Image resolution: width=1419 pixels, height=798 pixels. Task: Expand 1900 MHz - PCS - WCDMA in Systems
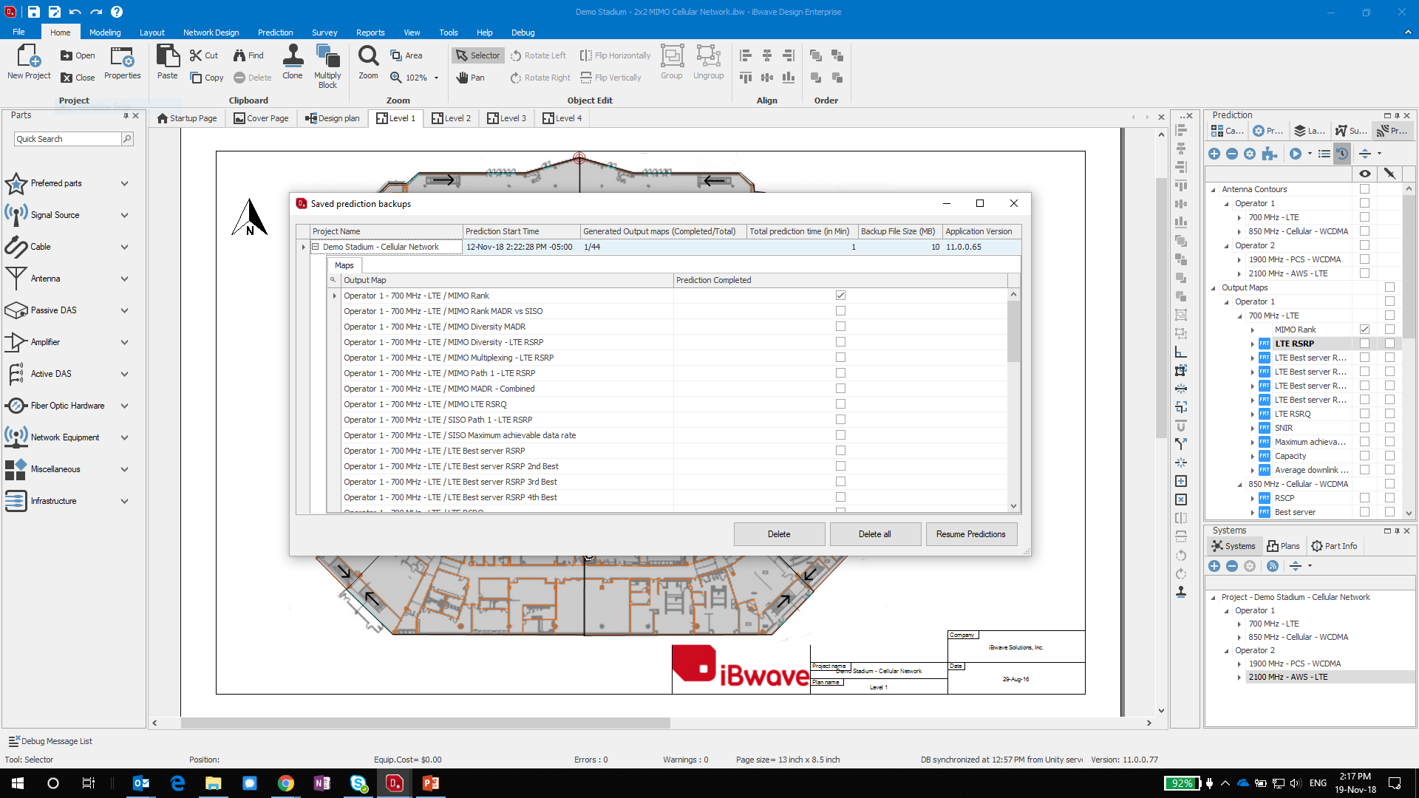(1239, 664)
